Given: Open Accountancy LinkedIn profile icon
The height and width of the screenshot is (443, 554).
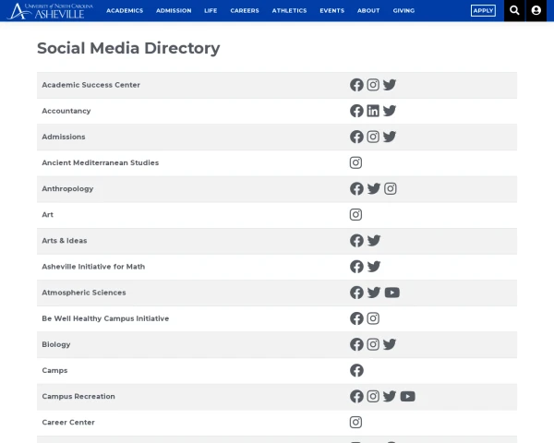Looking at the screenshot, I should [373, 111].
